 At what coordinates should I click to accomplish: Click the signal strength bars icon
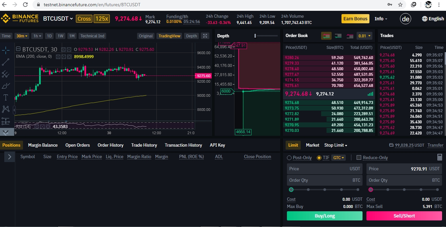tap(371, 94)
